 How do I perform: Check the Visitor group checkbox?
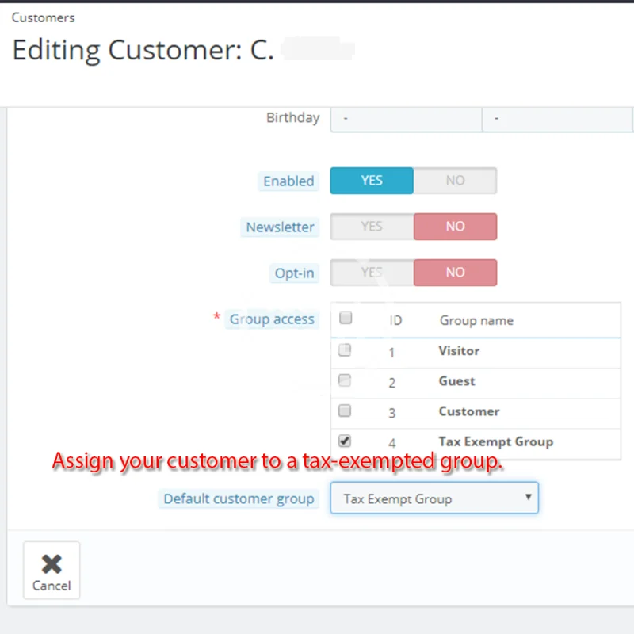pyautogui.click(x=345, y=350)
